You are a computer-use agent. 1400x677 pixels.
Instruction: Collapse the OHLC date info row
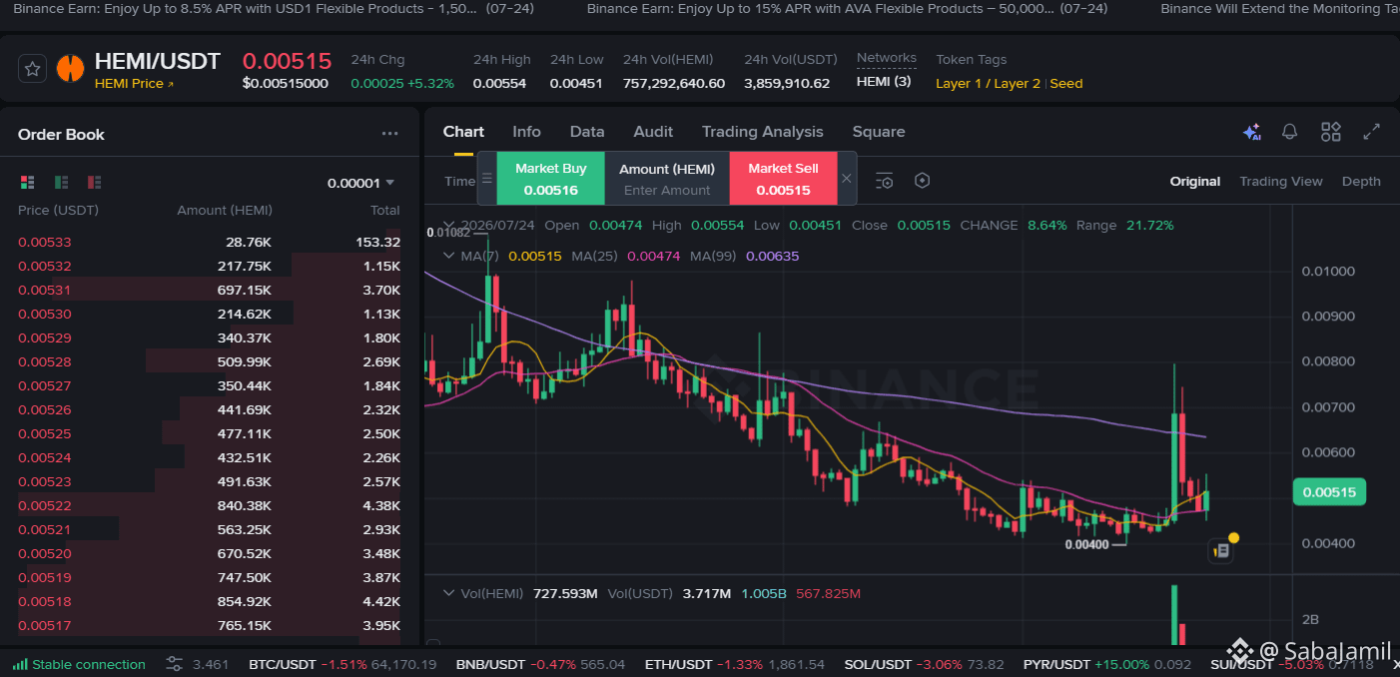(449, 225)
